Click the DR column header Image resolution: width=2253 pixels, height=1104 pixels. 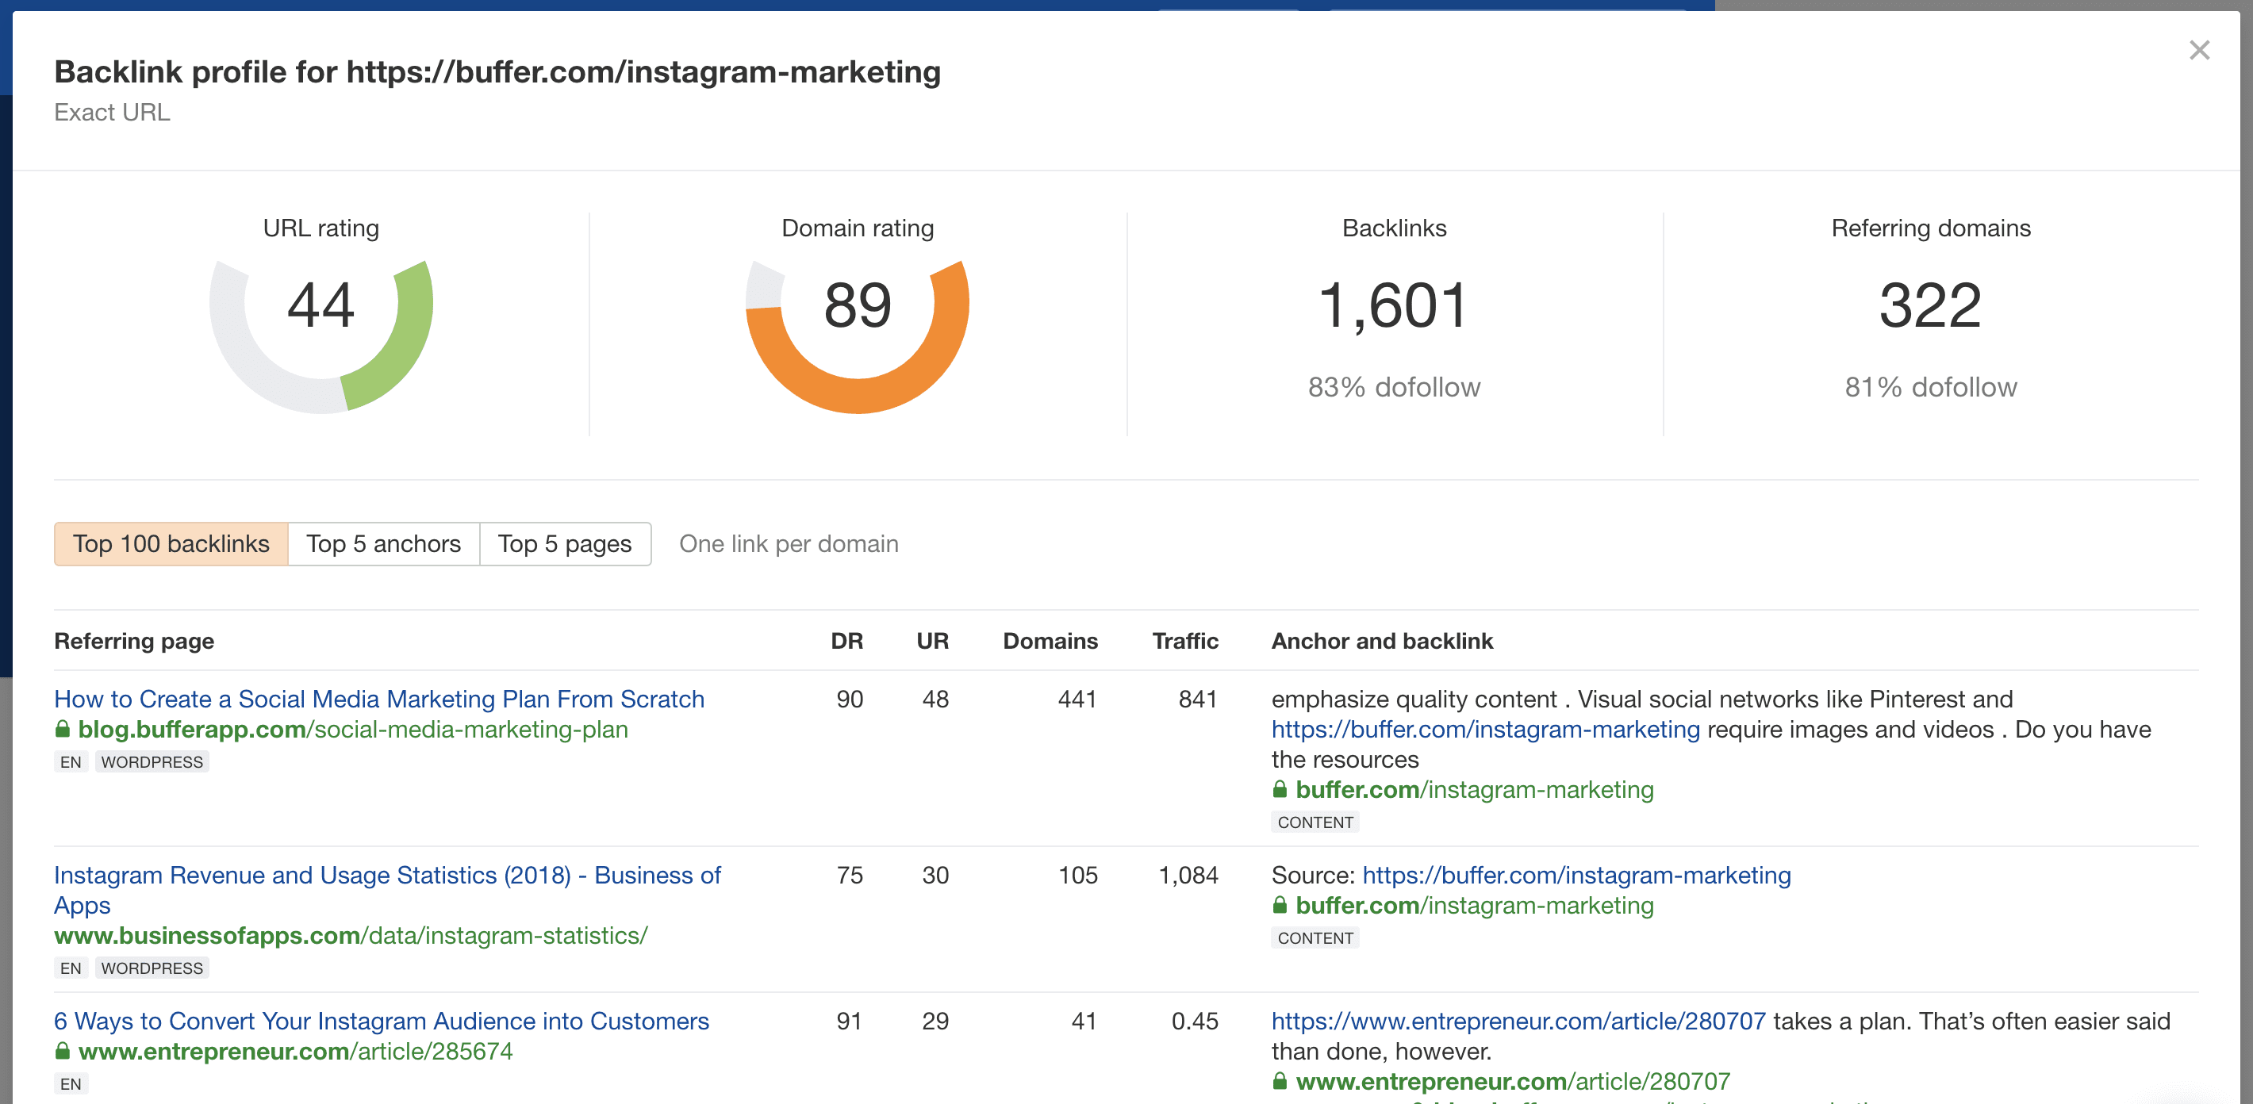tap(846, 641)
